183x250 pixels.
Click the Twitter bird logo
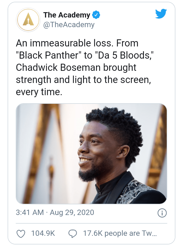tap(161, 14)
